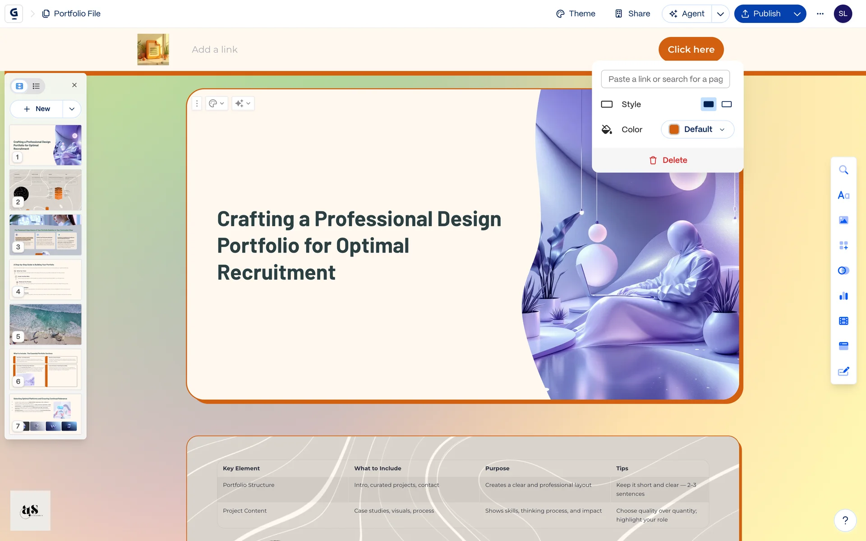Open the three-dot more options menu
The width and height of the screenshot is (866, 541).
point(820,14)
